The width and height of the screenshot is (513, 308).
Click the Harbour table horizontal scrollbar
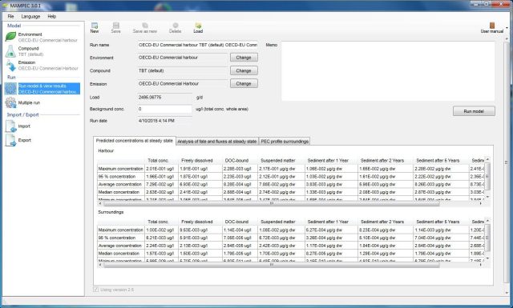[x=271, y=203]
